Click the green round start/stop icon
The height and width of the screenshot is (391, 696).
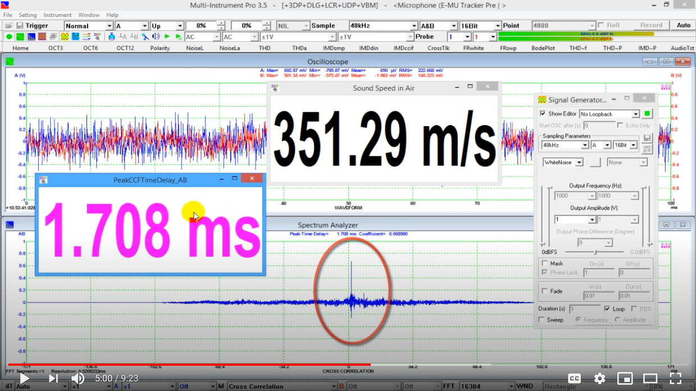(9, 36)
